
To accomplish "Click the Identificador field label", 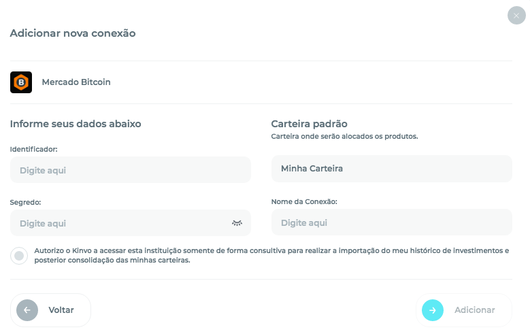I will point(34,149).
